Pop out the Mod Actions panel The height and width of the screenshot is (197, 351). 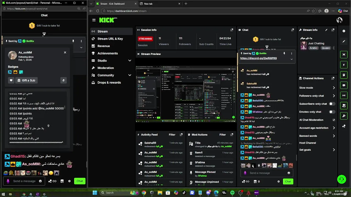click(x=232, y=135)
